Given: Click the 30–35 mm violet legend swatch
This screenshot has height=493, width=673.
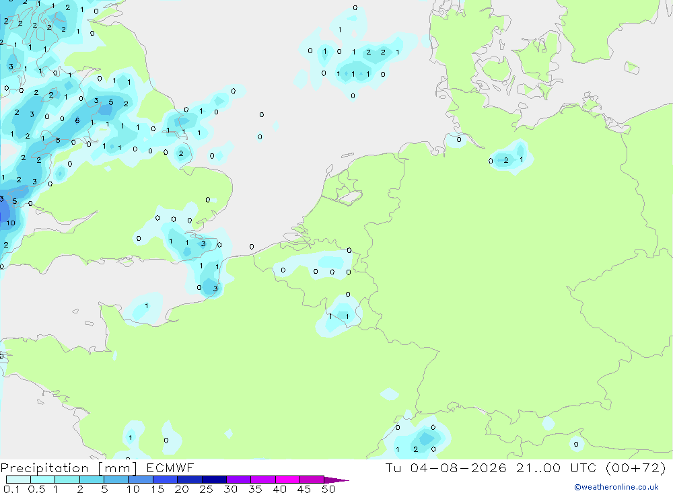Looking at the screenshot, I should point(239,480).
